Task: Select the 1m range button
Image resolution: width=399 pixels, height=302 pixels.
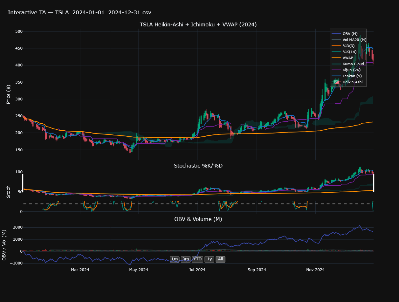Action: (x=175, y=259)
